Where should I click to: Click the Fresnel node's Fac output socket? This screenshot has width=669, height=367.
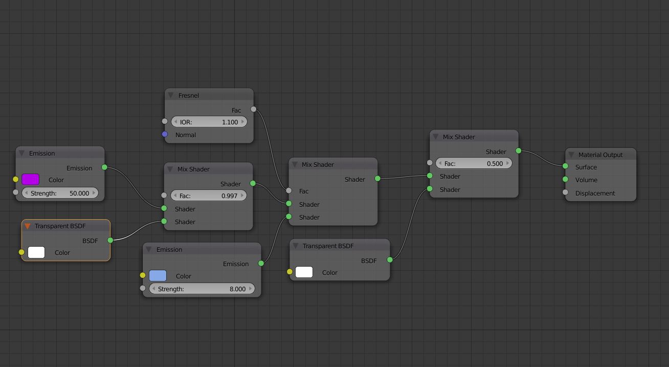253,109
